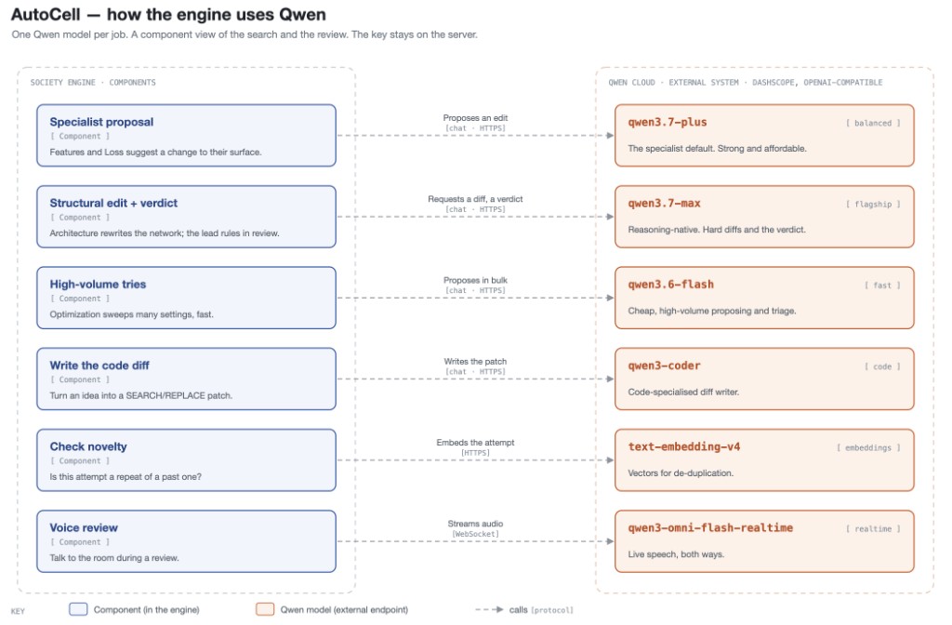Click the qwen3.6-flash model name
Image resolution: width=952 pixels, height=625 pixels.
pyautogui.click(x=671, y=285)
